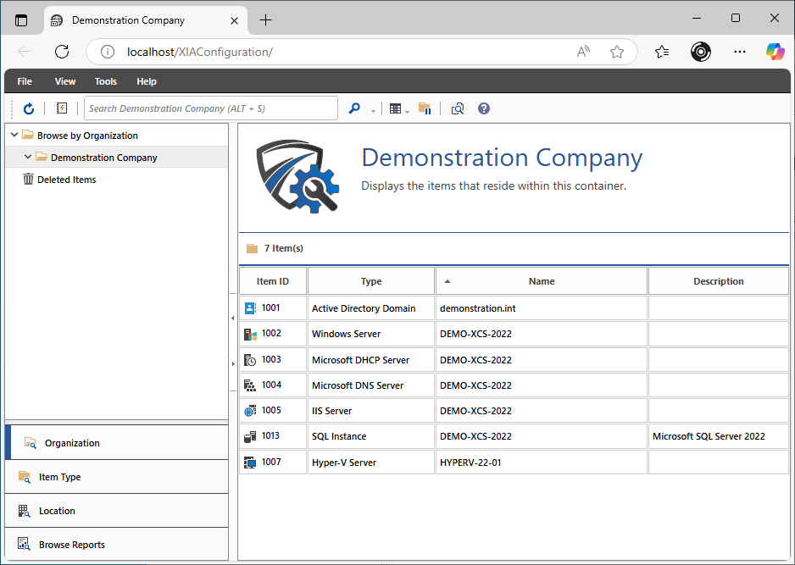
Task: Click the Item Type folder search icon
Action: click(x=24, y=476)
